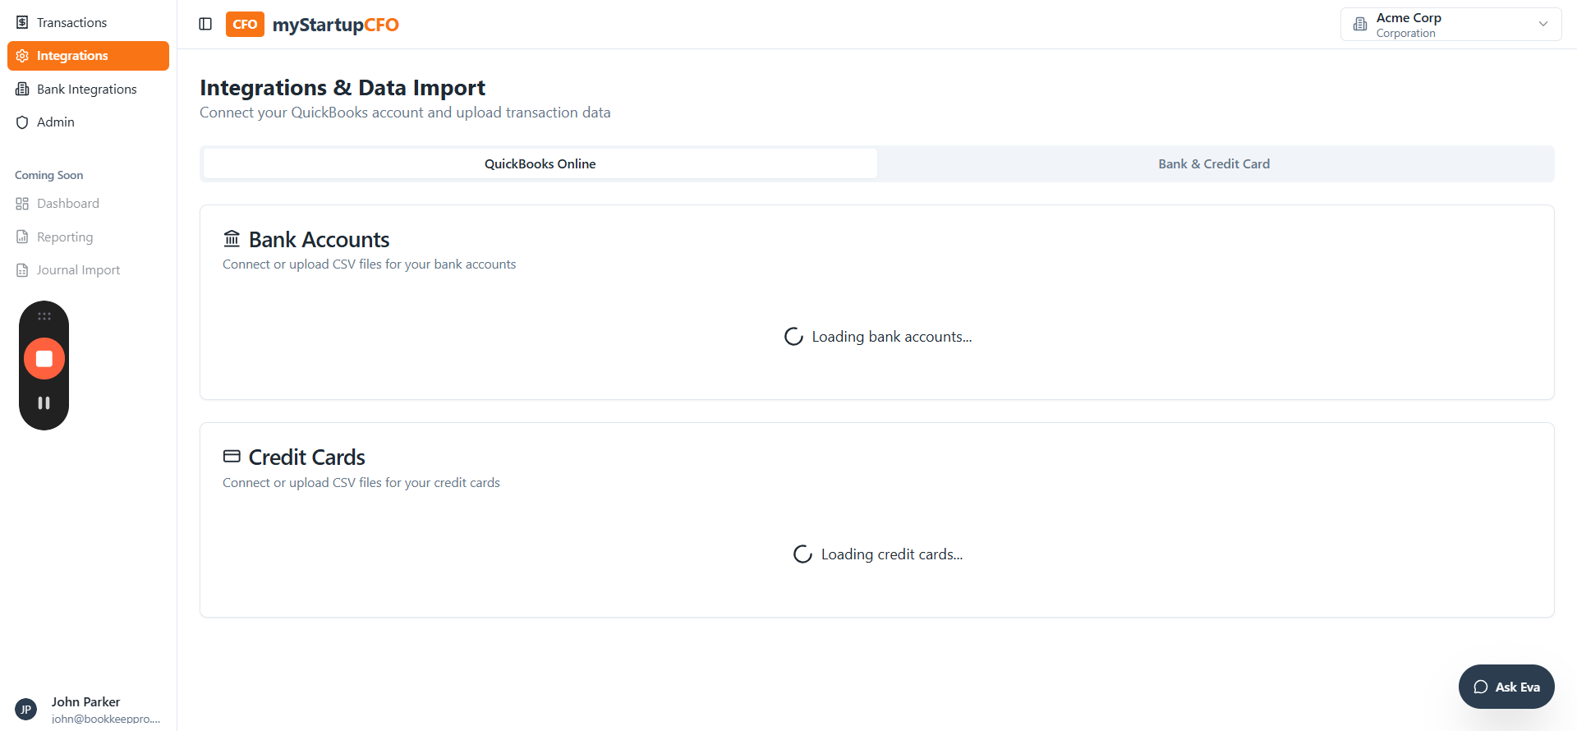Expand the Acme Corp company dropdown
This screenshot has width=1577, height=731.
(x=1543, y=24)
